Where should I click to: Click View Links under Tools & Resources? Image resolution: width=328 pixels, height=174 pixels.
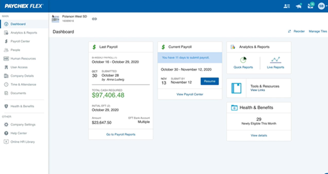258,90
